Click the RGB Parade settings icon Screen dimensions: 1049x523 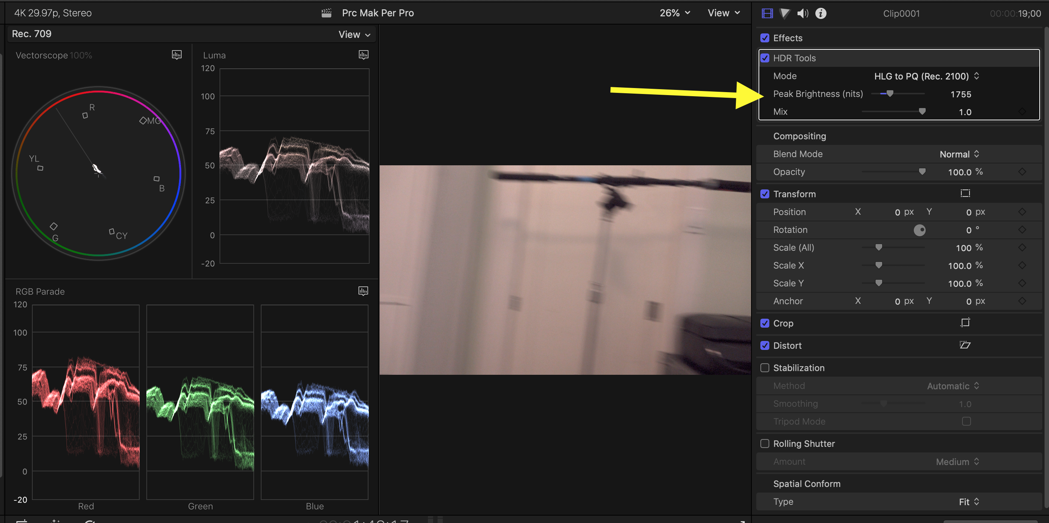363,291
